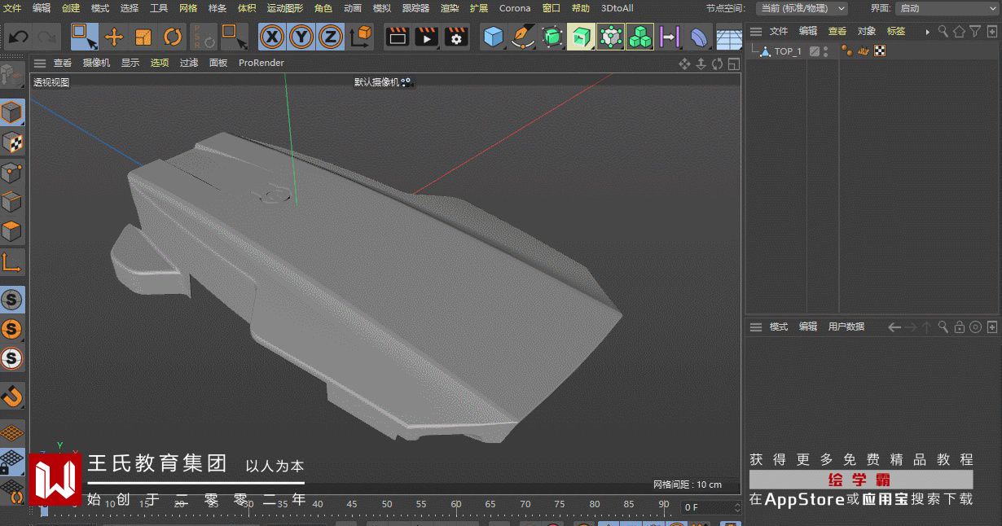Select the Scale tool
The height and width of the screenshot is (526, 1002).
coord(143,37)
